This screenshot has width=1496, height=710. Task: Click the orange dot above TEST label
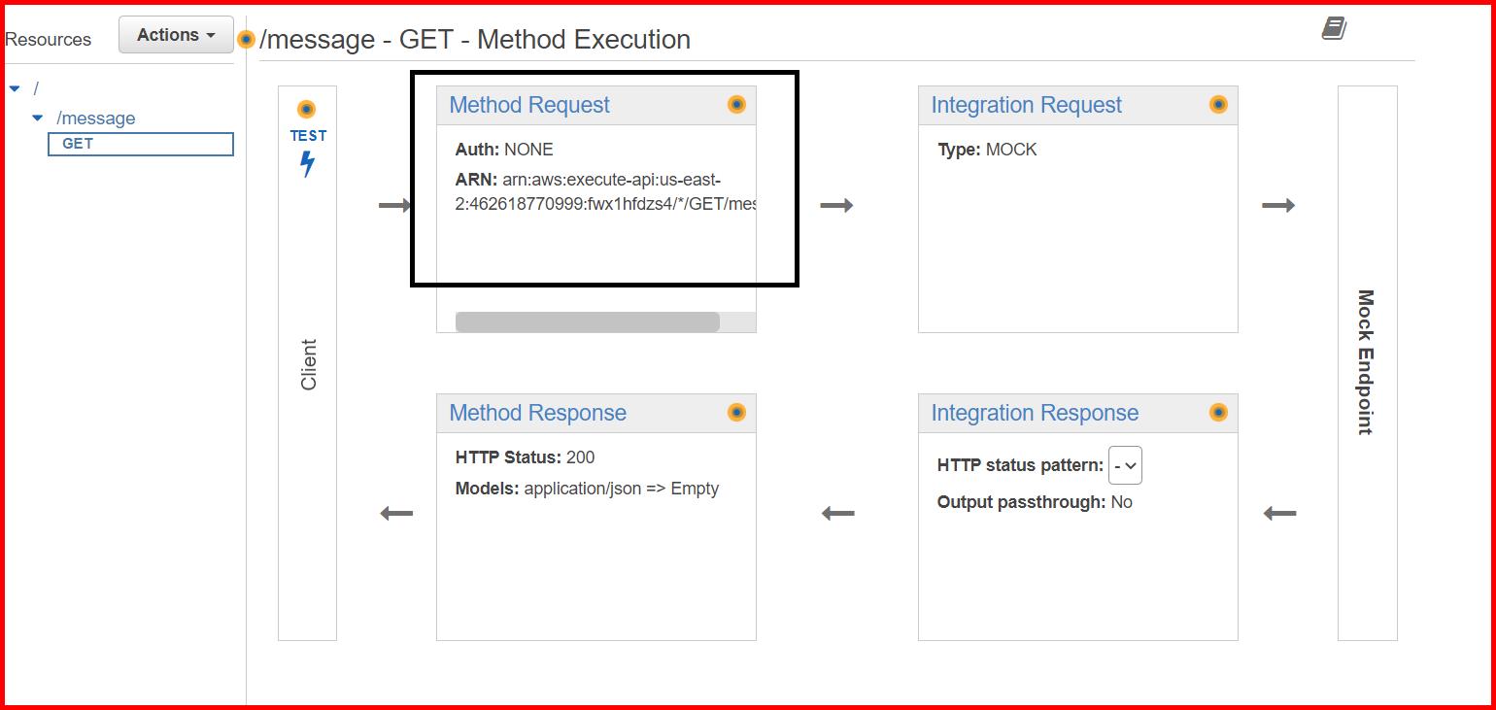coord(307,109)
